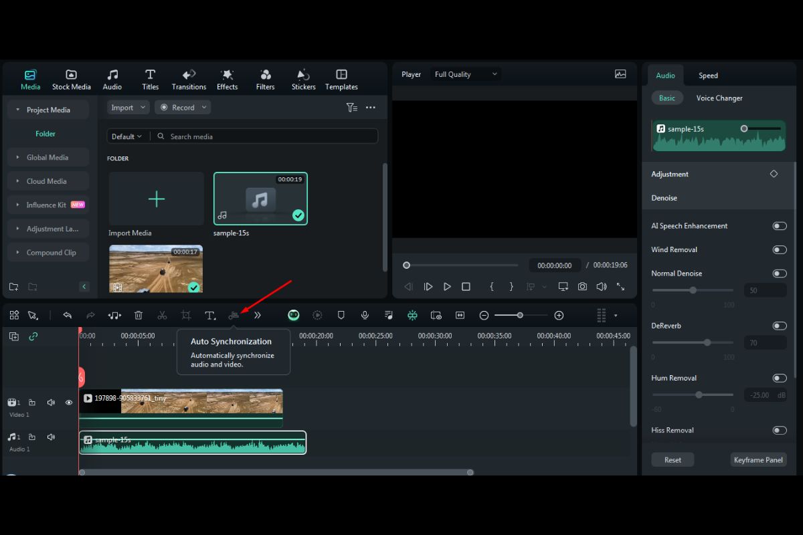The width and height of the screenshot is (803, 535).
Task: Click the search media input field
Action: coord(264,136)
